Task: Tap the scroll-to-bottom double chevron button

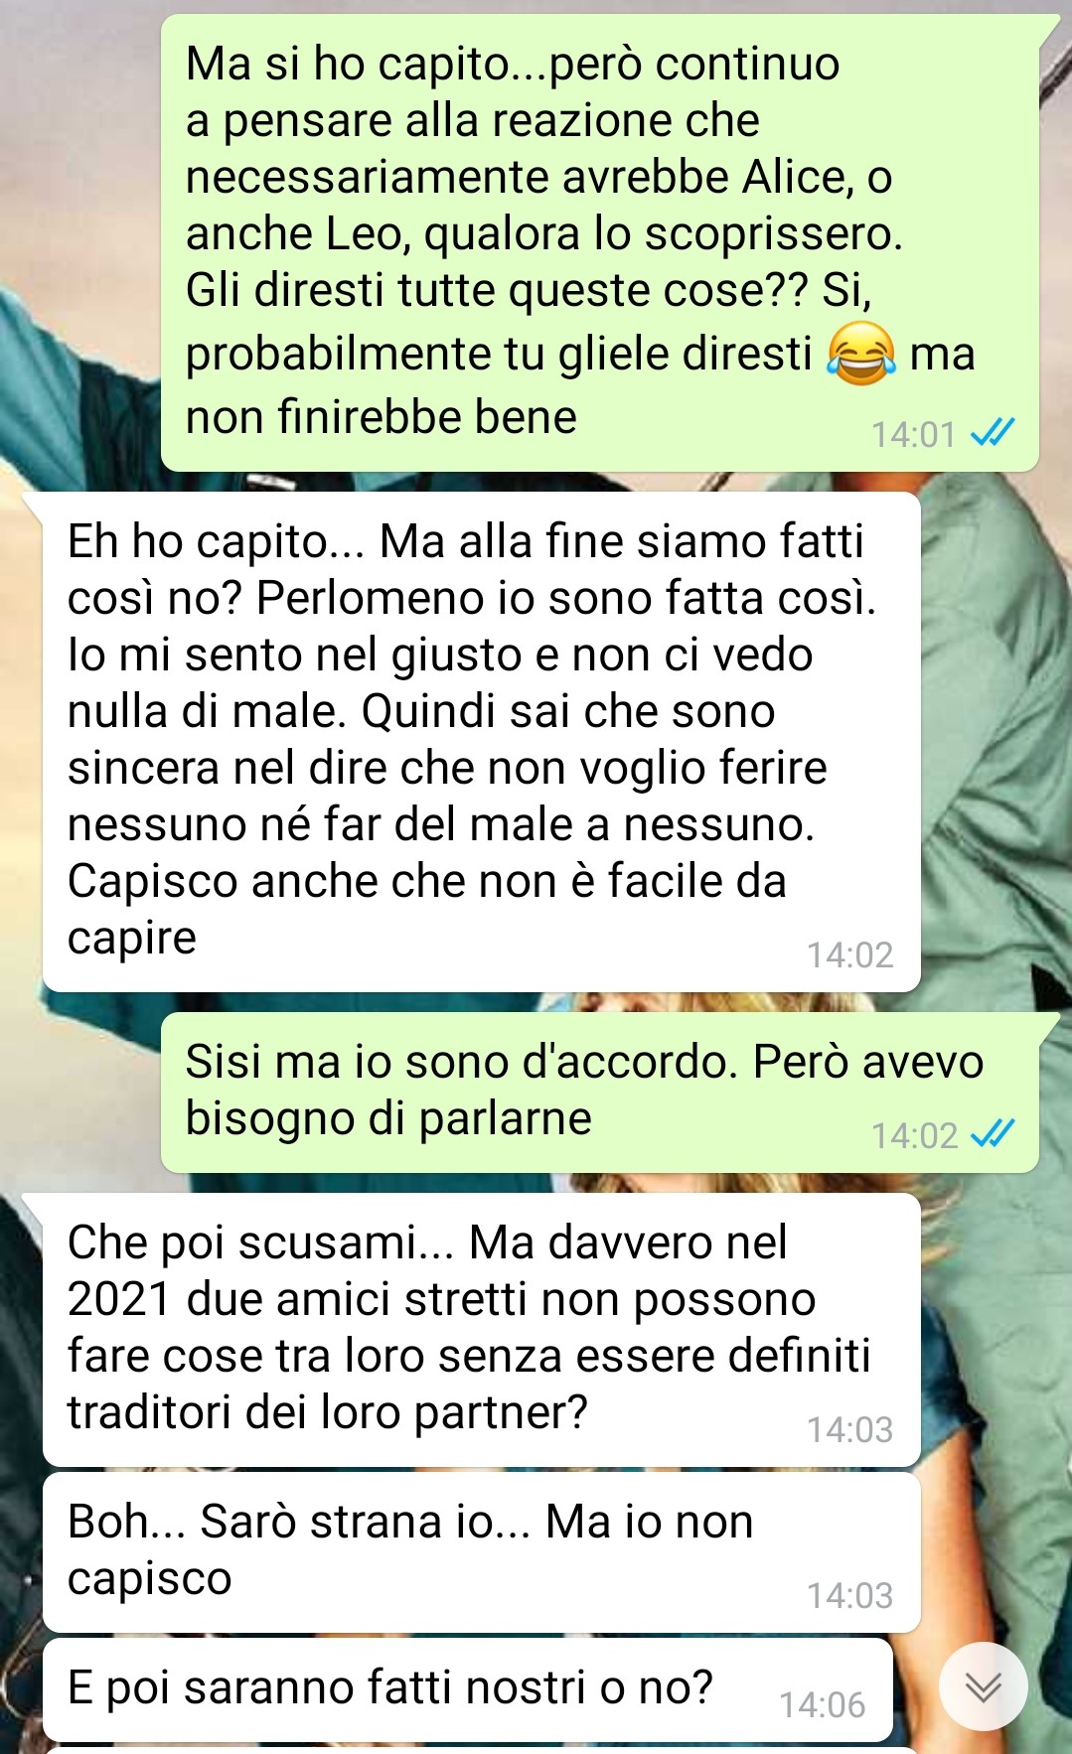Action: click(x=983, y=1686)
